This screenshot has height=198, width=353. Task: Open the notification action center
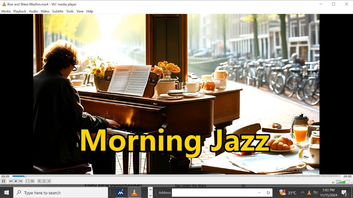coord(344,193)
